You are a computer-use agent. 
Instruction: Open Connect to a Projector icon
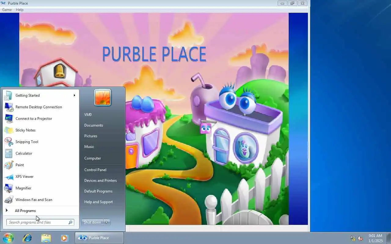pyautogui.click(x=8, y=119)
